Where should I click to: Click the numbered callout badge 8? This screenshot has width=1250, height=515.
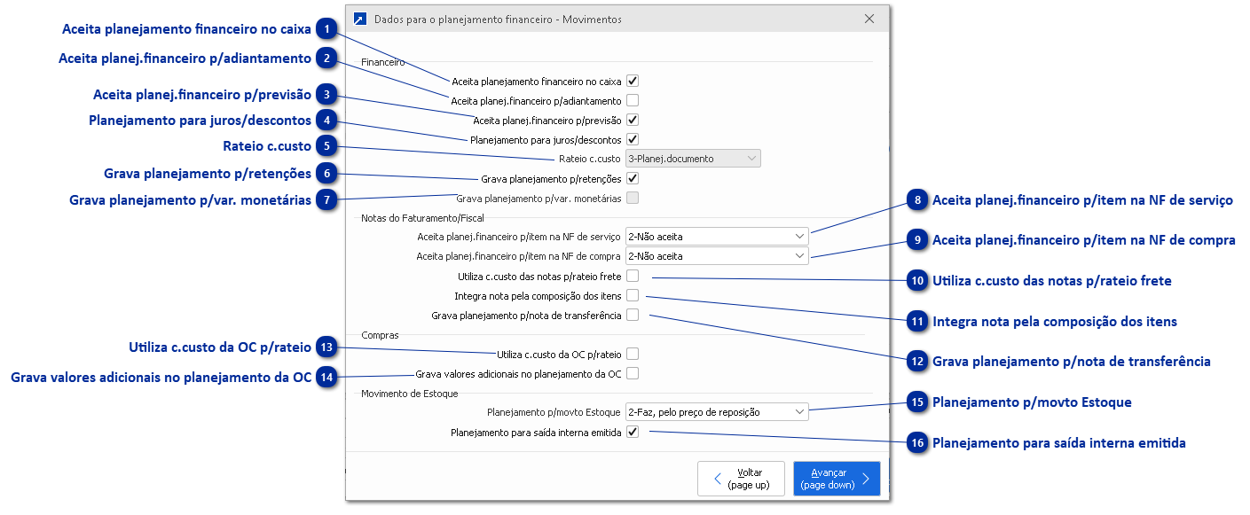(916, 201)
